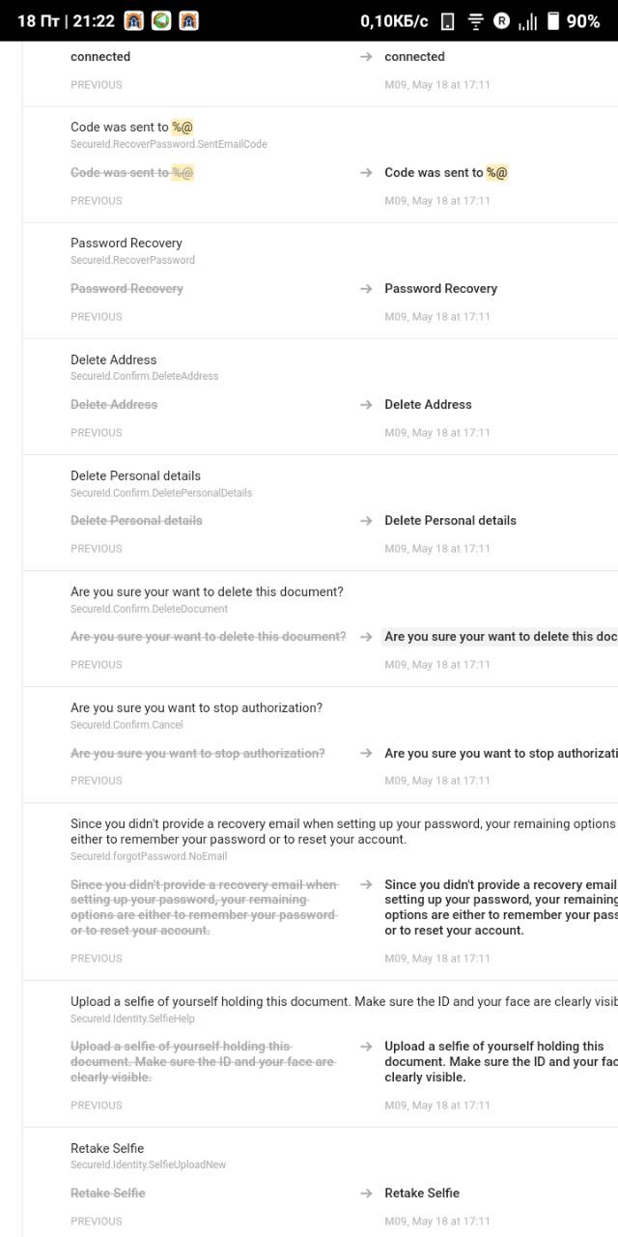Click the arrow in the Retake Selfie row
Image resolution: width=618 pixels, height=1237 pixels.
click(x=366, y=1194)
